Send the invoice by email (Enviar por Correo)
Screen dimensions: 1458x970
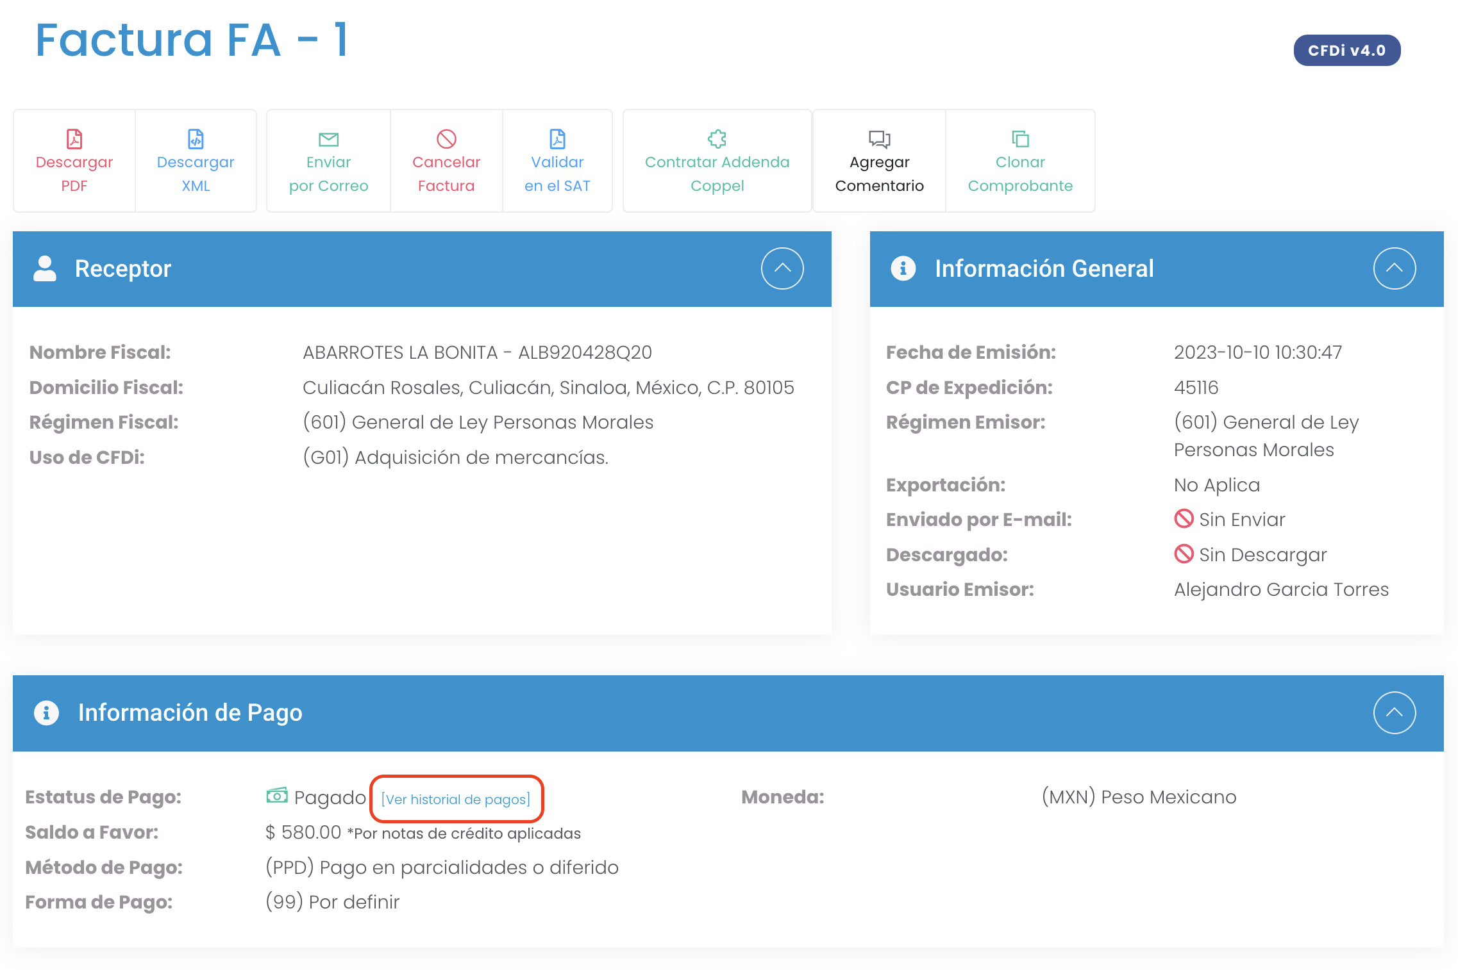pyautogui.click(x=328, y=161)
